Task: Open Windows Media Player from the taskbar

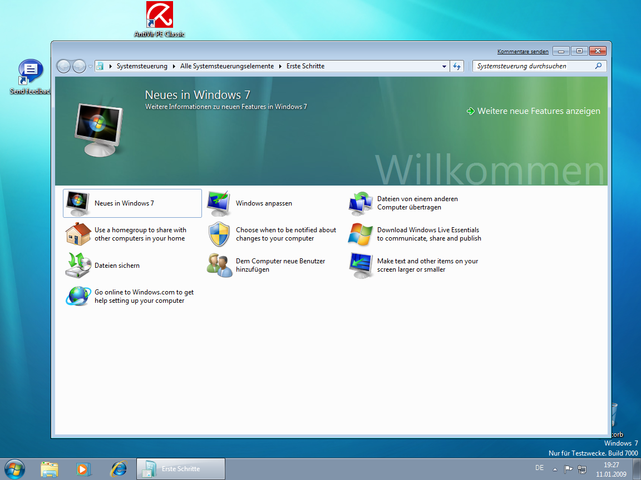Action: click(83, 469)
